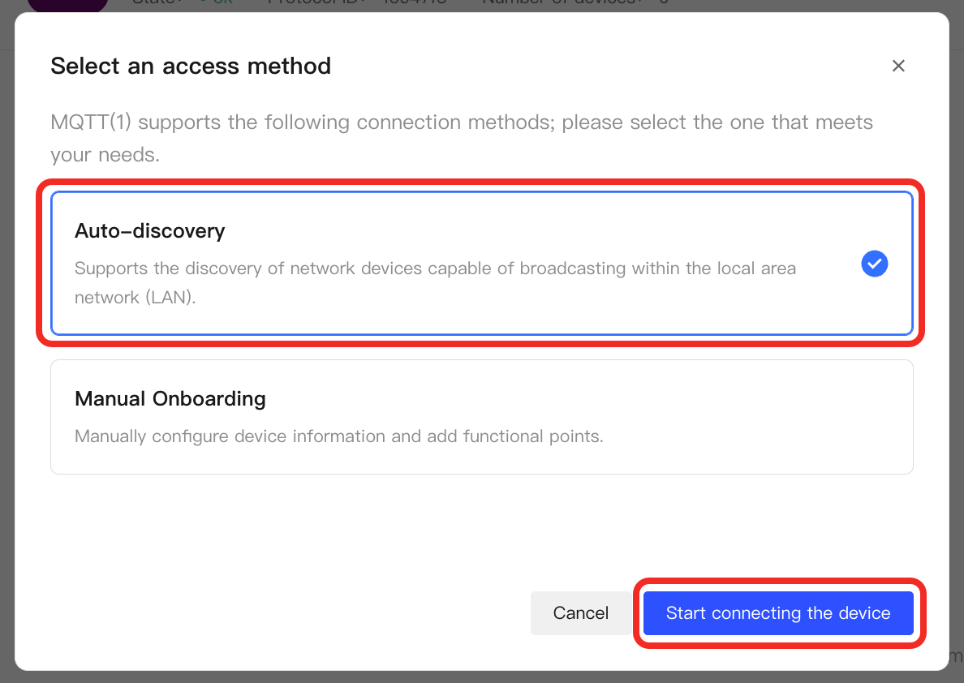The height and width of the screenshot is (683, 964).
Task: Select the Auto-discovery access method card
Action: click(481, 263)
